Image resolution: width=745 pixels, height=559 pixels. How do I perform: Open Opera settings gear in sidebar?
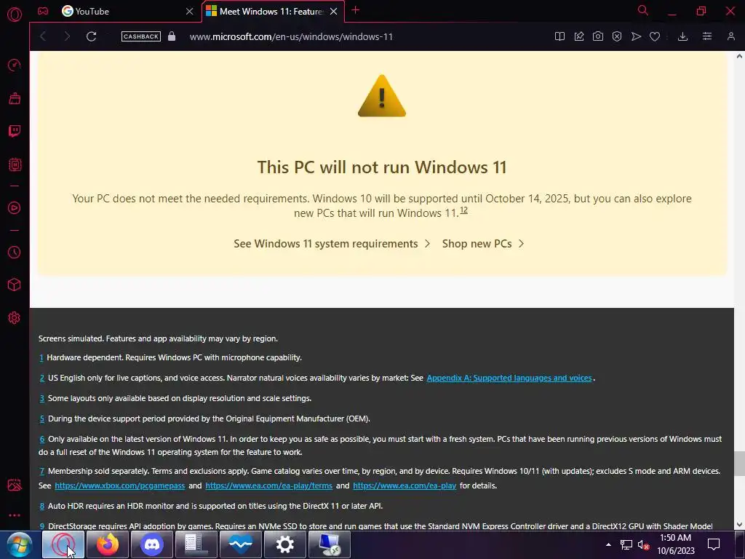point(15,317)
